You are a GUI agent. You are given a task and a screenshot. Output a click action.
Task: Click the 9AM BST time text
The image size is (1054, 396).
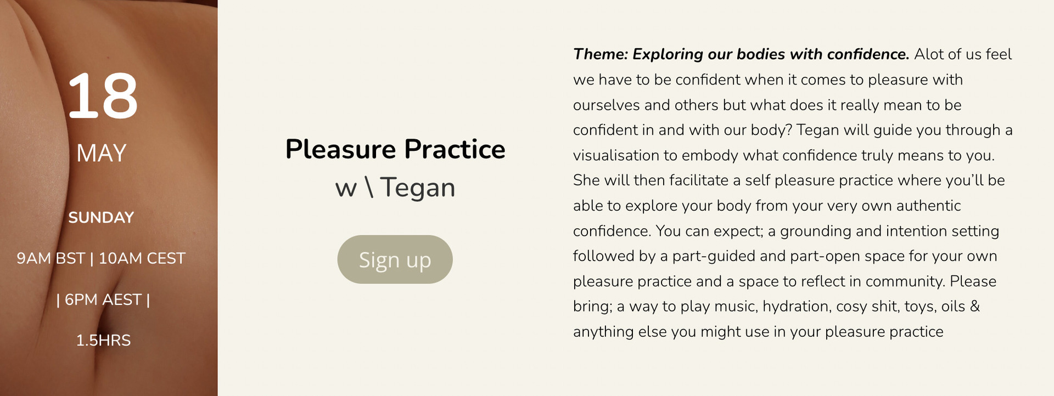[51, 258]
